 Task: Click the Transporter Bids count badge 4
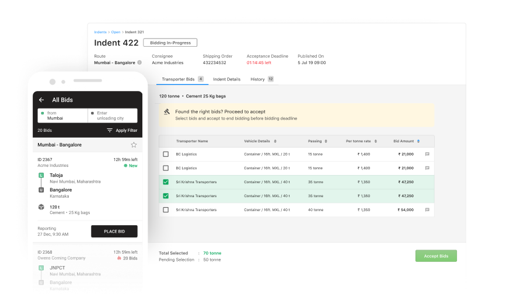pyautogui.click(x=201, y=79)
